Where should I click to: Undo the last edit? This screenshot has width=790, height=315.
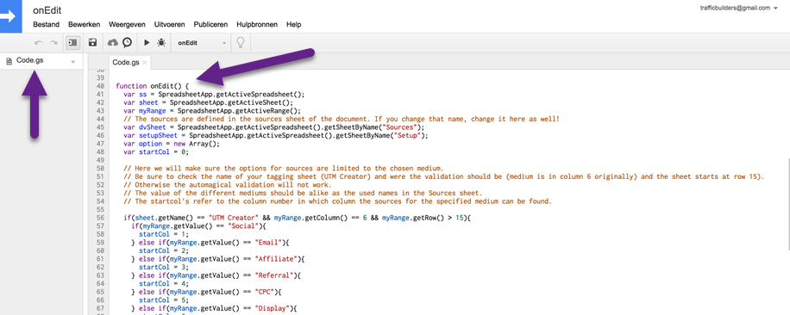(x=39, y=43)
